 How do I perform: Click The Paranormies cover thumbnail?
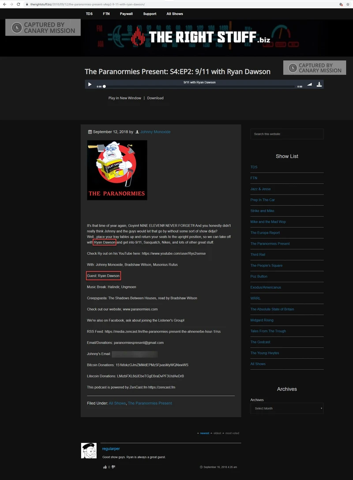(x=117, y=170)
